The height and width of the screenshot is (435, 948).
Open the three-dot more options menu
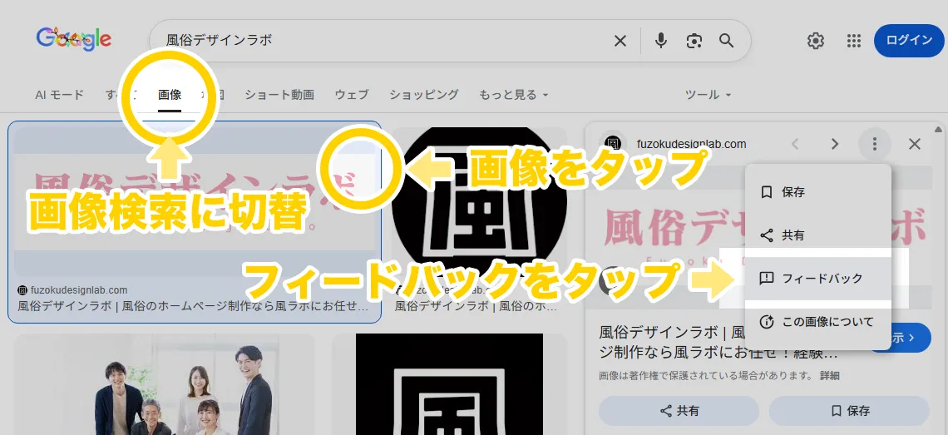(874, 144)
